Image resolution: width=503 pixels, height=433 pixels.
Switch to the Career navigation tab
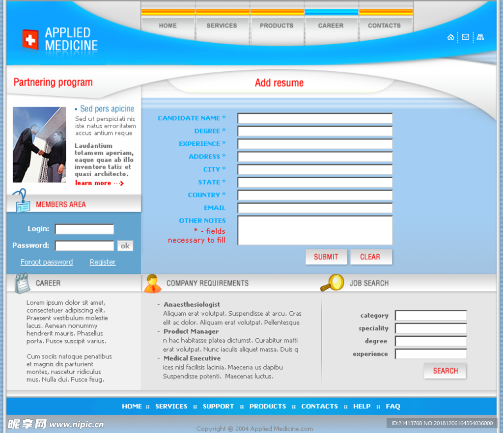click(x=331, y=26)
